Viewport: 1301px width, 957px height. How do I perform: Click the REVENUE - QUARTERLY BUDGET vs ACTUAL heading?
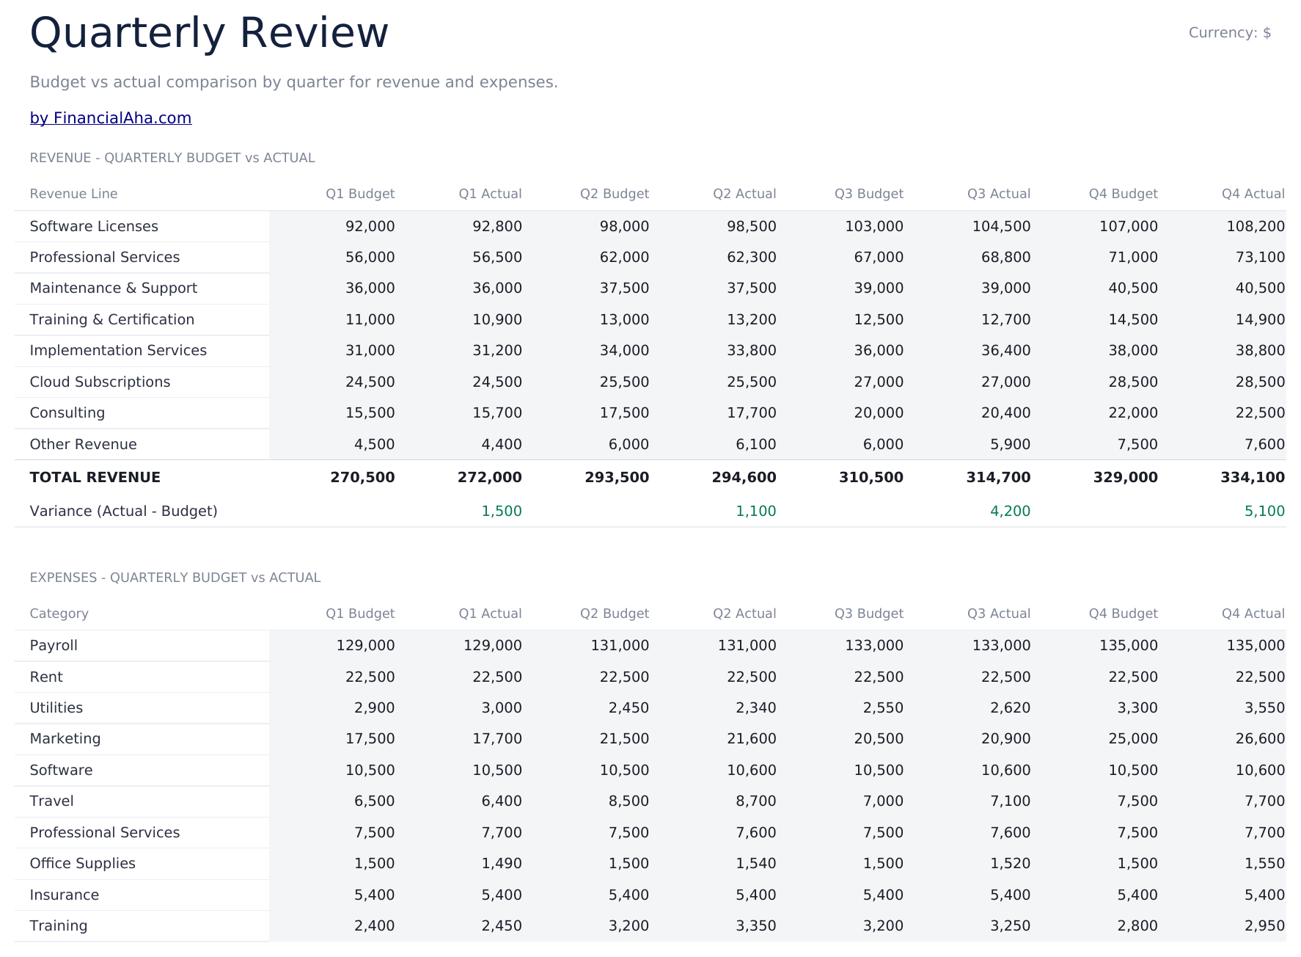click(172, 158)
